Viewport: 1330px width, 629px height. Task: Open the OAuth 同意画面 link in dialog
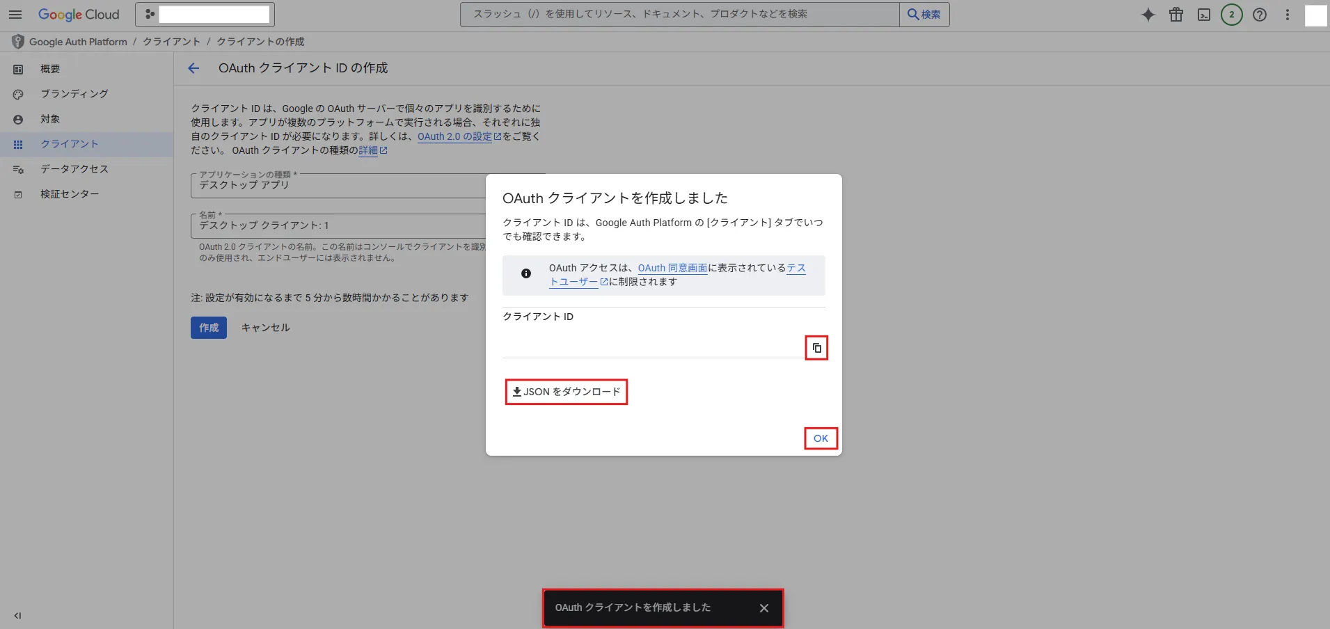(x=672, y=268)
